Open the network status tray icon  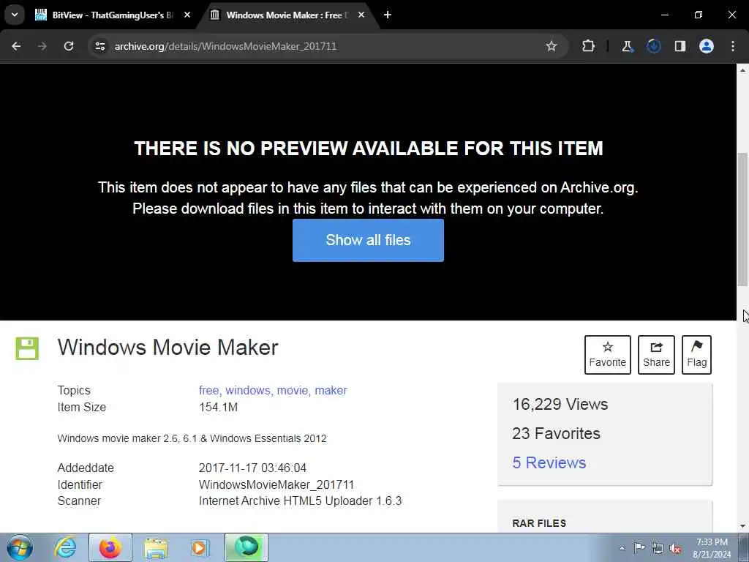[658, 548]
